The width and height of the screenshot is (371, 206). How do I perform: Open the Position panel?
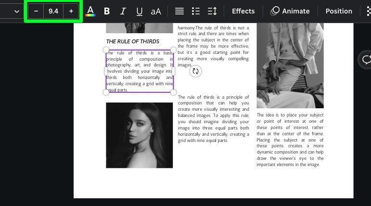coord(339,11)
